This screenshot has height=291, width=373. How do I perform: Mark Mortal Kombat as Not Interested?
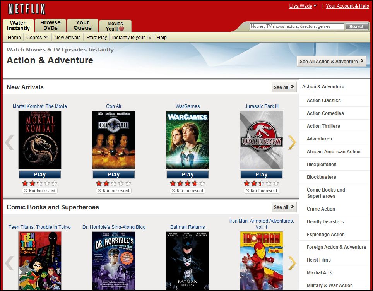click(39, 191)
